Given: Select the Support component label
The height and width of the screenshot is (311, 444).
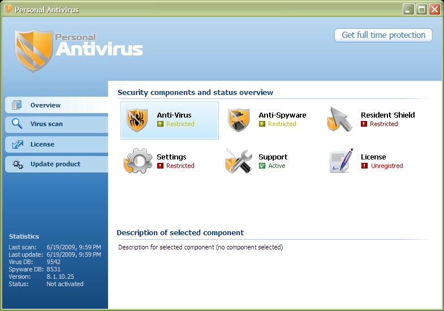Looking at the screenshot, I should [x=273, y=157].
